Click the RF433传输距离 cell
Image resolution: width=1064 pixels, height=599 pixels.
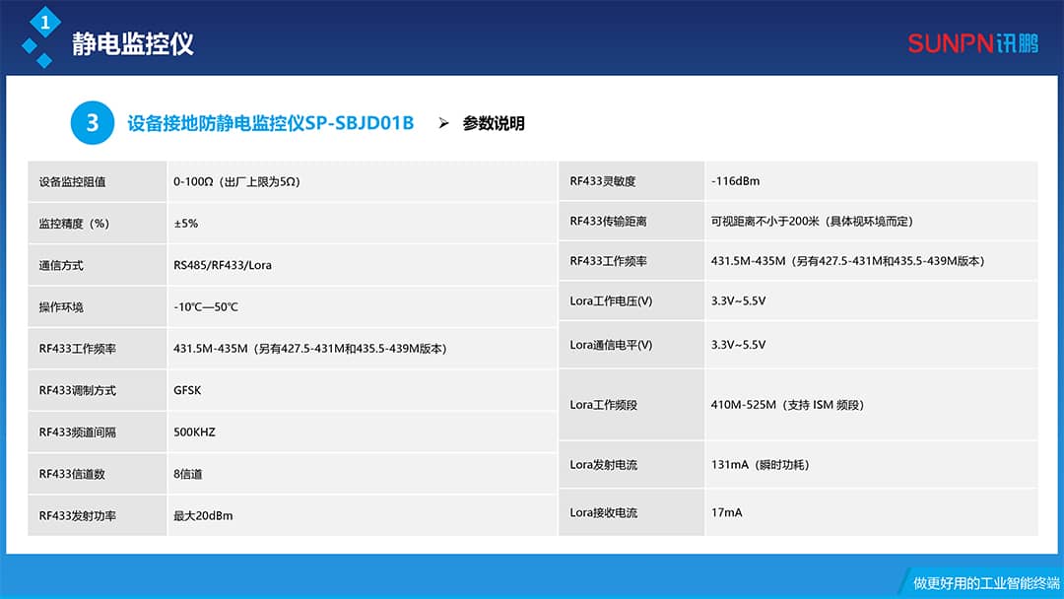pyautogui.click(x=632, y=221)
